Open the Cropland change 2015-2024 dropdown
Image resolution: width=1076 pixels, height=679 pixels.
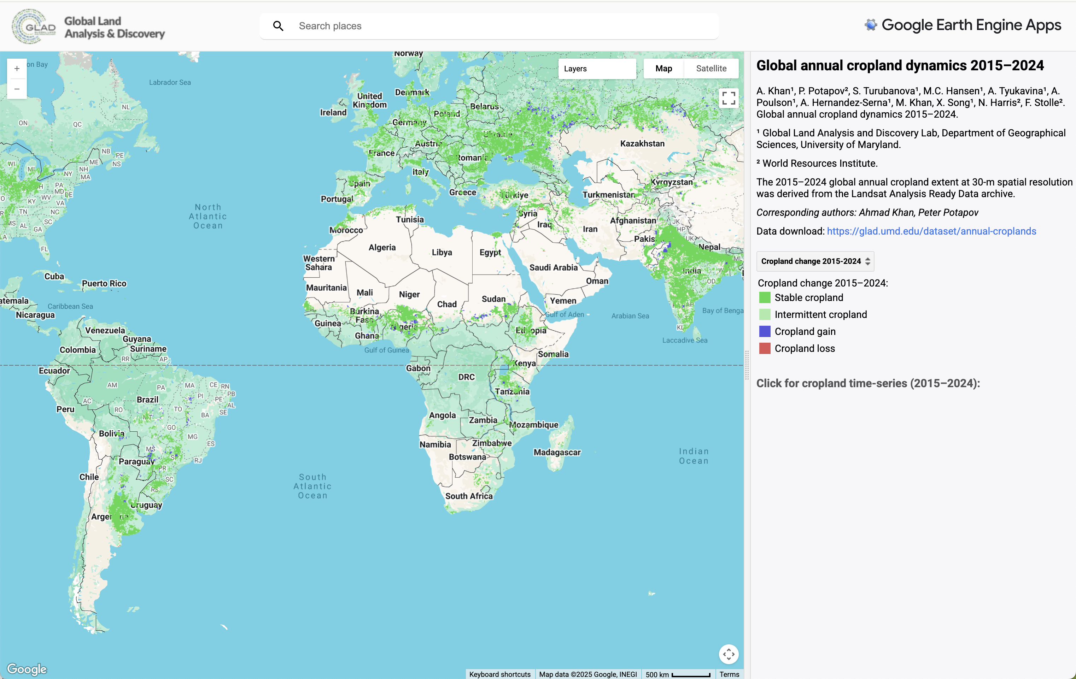814,261
